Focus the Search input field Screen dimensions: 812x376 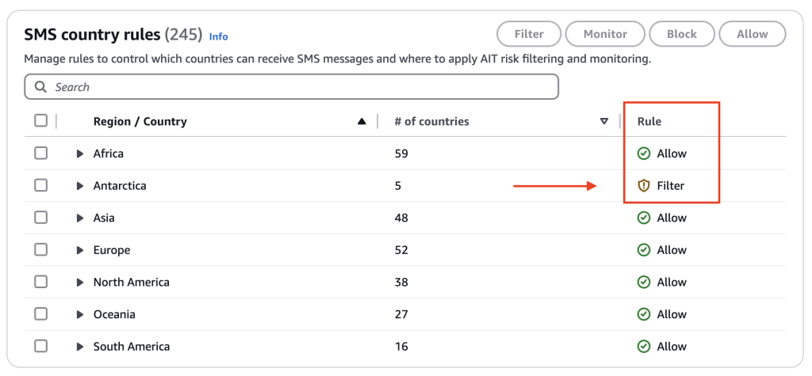pos(301,87)
